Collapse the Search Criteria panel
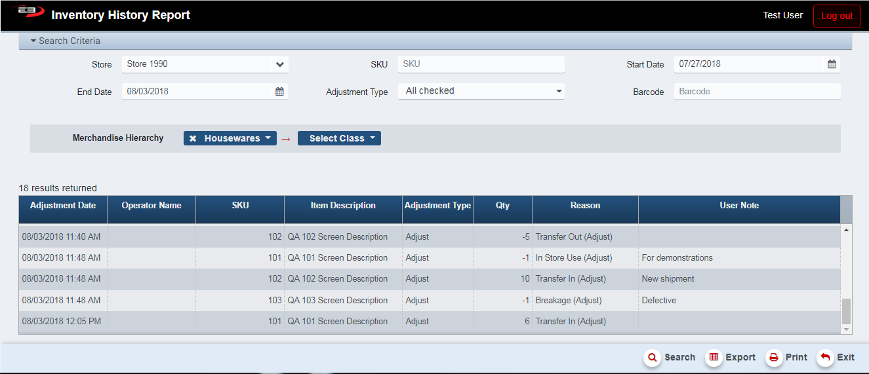This screenshot has height=374, width=869. (x=33, y=41)
